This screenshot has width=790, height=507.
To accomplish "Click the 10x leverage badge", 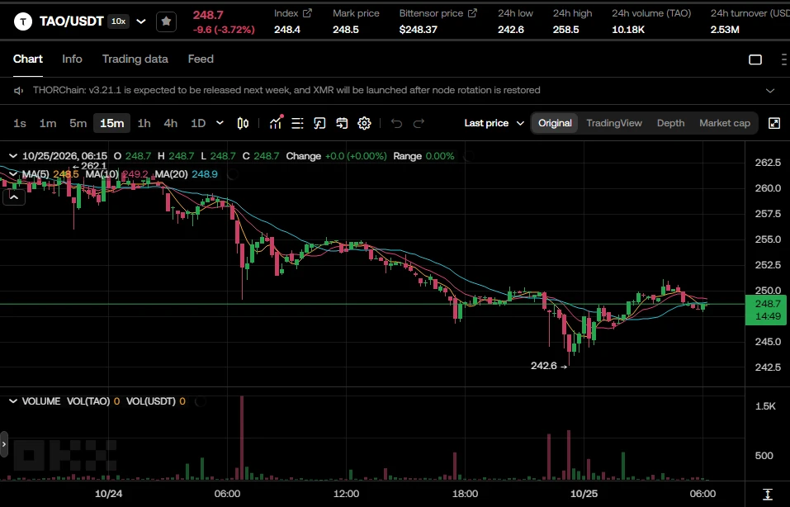I will 118,21.
